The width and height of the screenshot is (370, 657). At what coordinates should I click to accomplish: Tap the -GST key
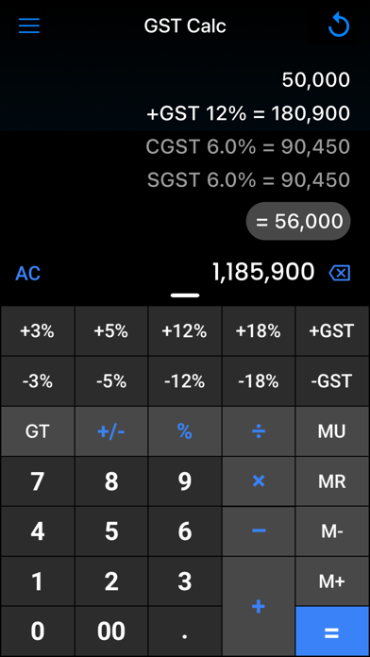[332, 381]
